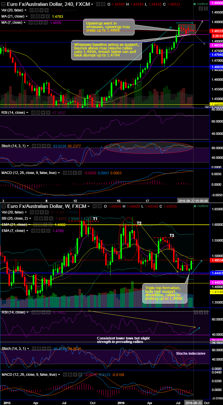
Task: Toggle RSI visibility in the 240 chart
Action: pyautogui.click(x=33, y=112)
